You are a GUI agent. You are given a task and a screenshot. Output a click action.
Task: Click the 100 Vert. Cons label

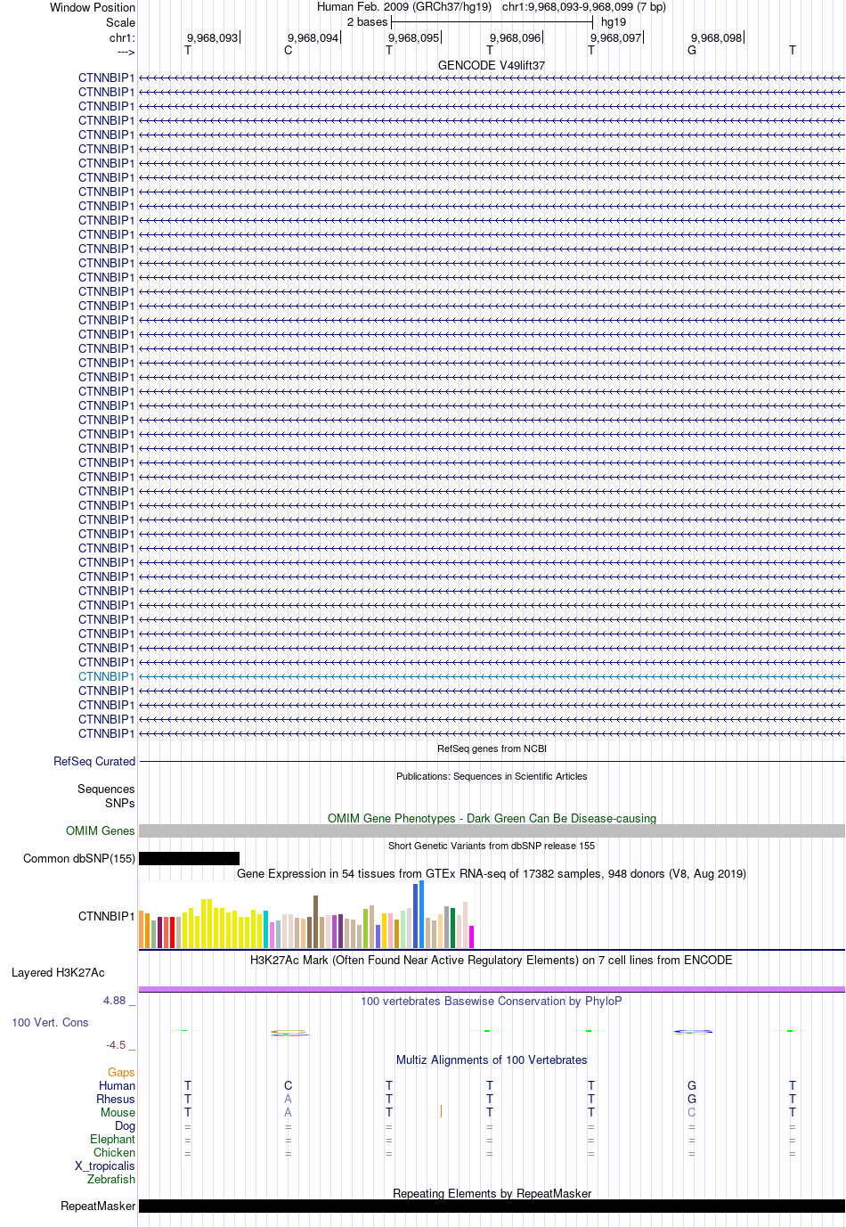tap(50, 1022)
